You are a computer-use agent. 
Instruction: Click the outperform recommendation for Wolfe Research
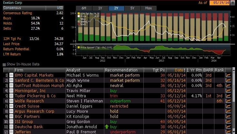click(120, 101)
